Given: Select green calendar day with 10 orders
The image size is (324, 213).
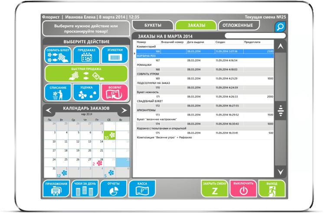Looking at the screenshot, I should [x=110, y=135].
